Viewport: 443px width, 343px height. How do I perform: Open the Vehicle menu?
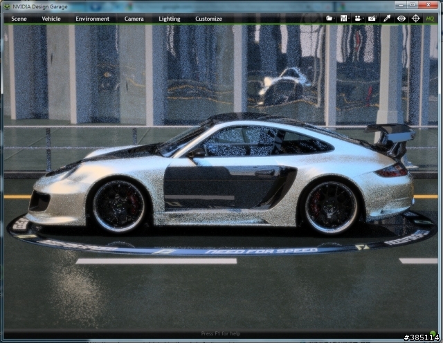[x=51, y=19]
